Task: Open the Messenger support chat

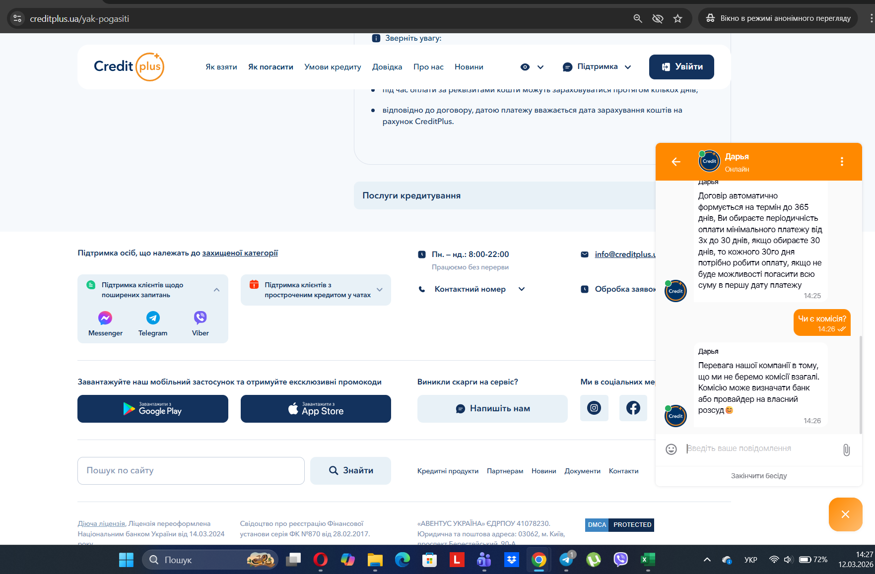Action: click(105, 323)
